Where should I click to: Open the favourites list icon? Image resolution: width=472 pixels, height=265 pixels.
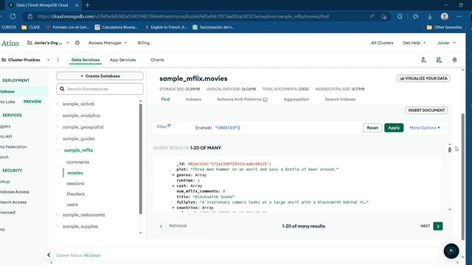[x=416, y=16]
